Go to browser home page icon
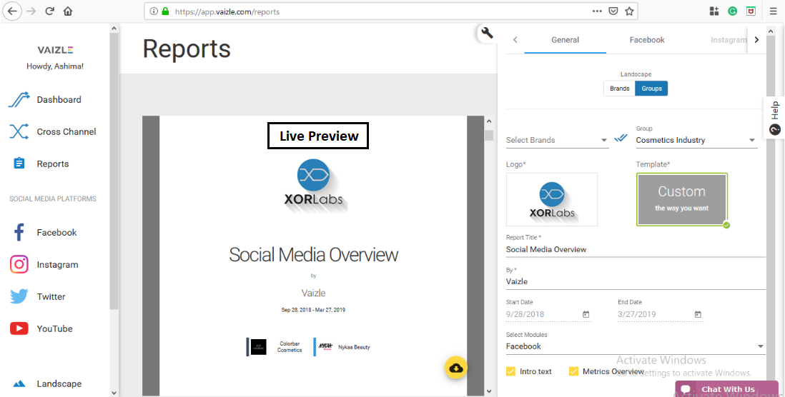The height and width of the screenshot is (397, 785). [68, 11]
